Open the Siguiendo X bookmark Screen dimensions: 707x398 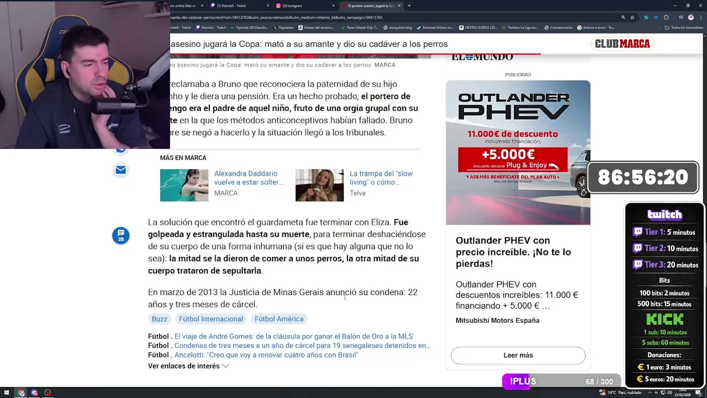[283, 27]
